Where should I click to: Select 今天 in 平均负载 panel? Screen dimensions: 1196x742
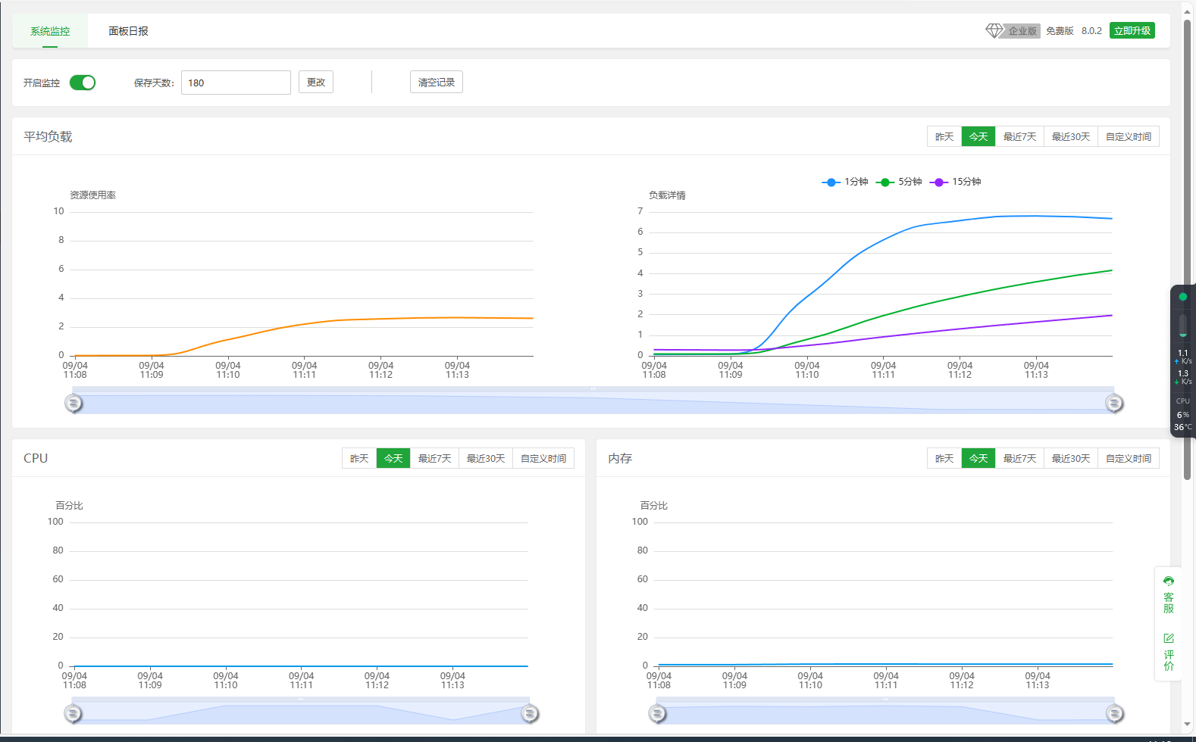(978, 136)
